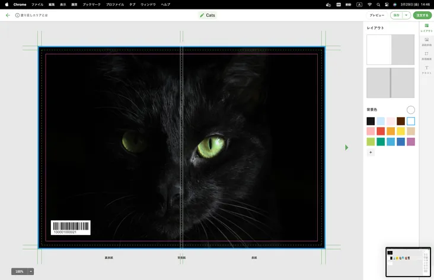Open the 100% zoom level dropdown
The height and width of the screenshot is (280, 434).
31,271
